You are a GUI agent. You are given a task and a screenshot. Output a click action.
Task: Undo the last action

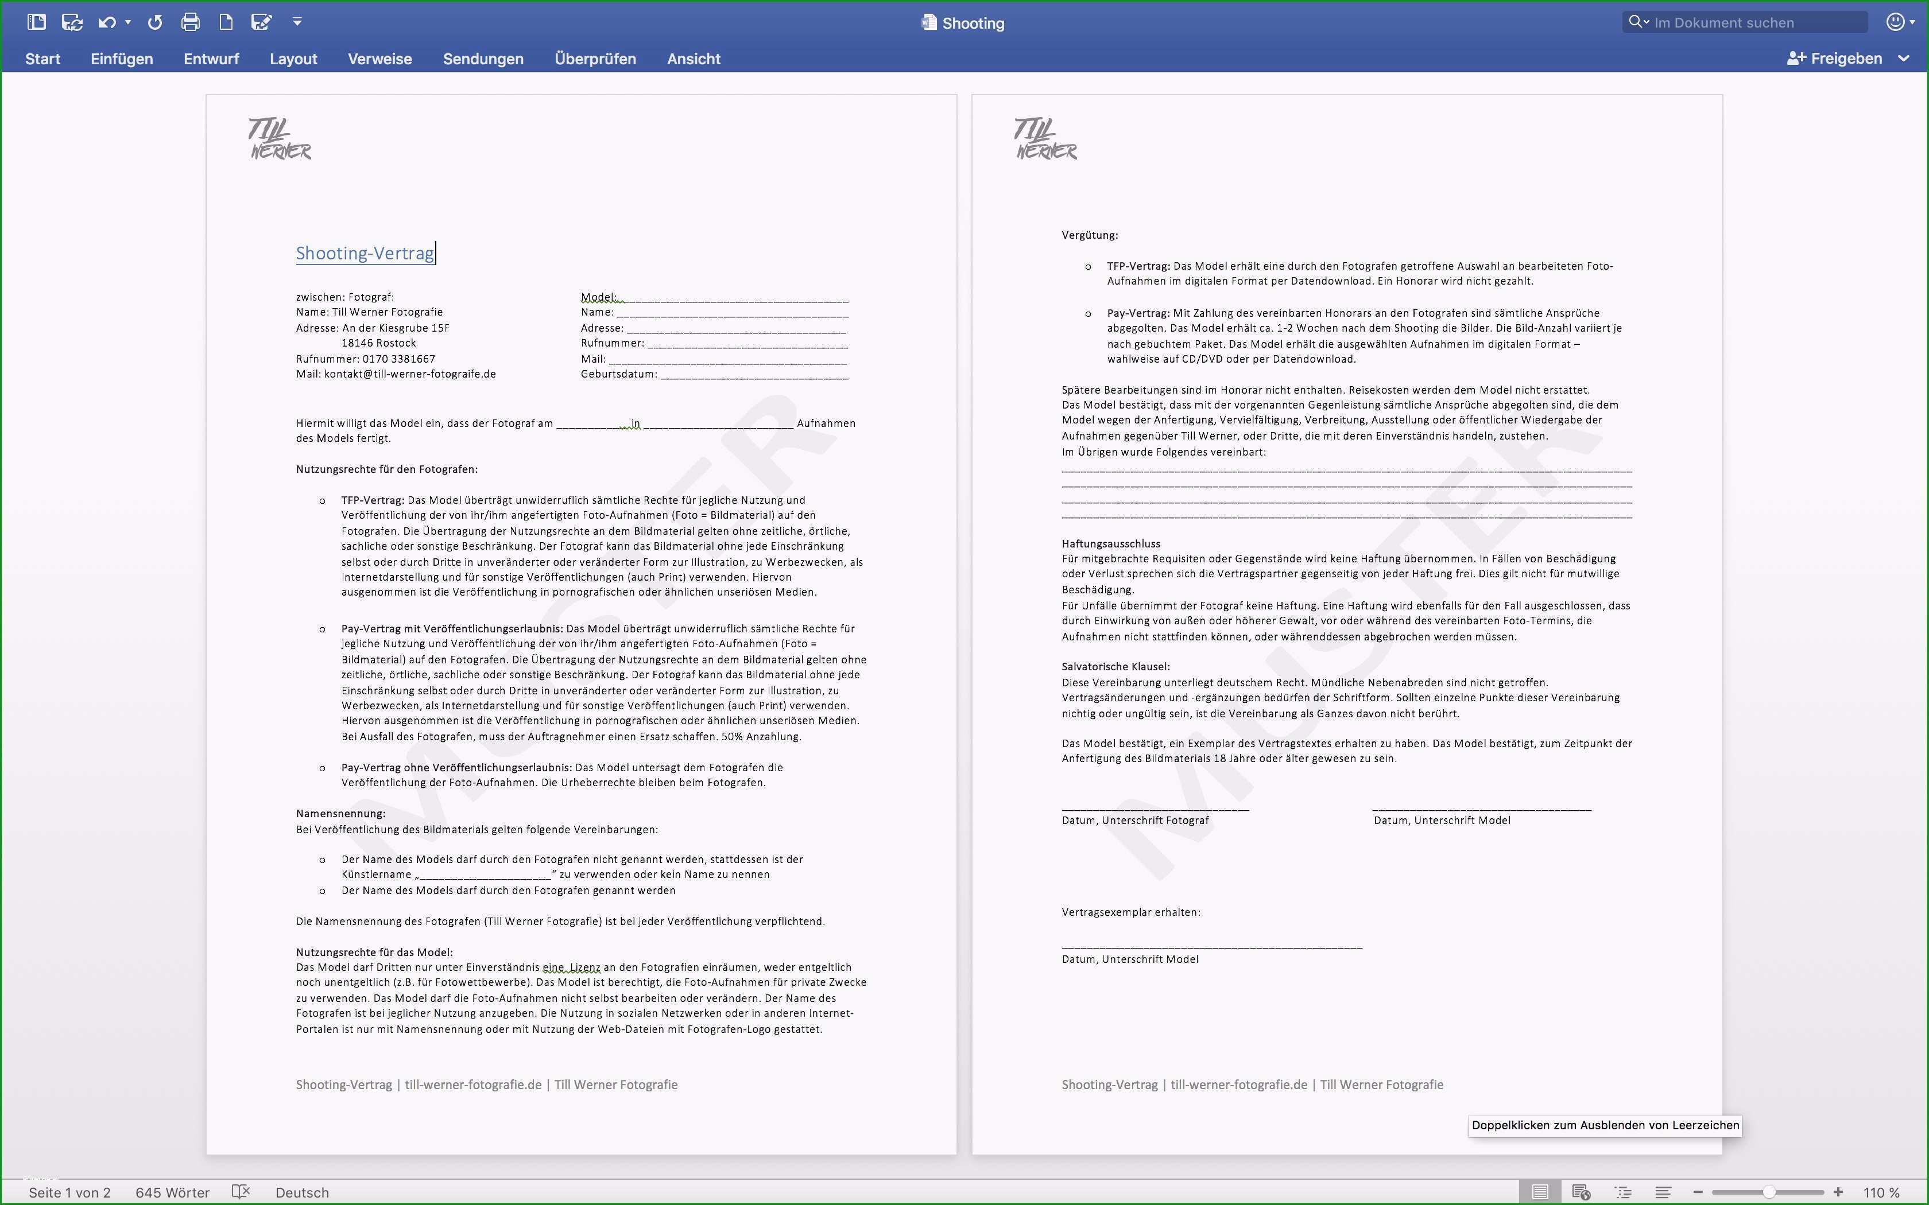tap(107, 22)
